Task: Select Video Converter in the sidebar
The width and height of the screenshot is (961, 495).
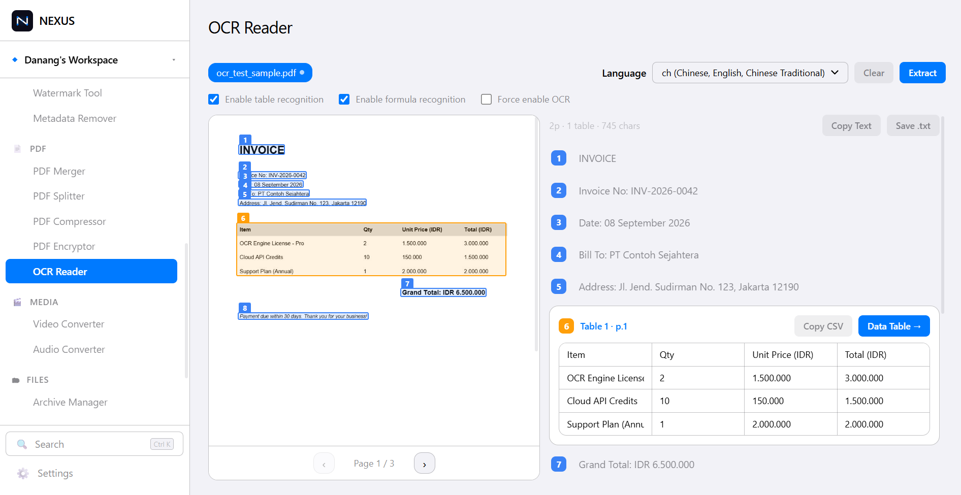Action: (69, 324)
